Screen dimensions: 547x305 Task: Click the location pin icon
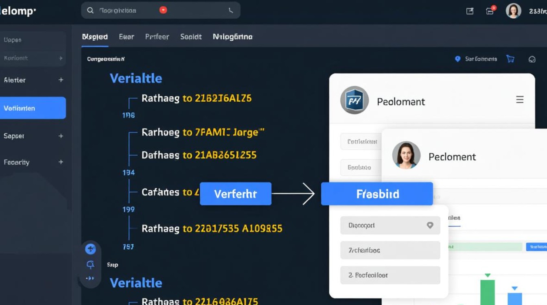(x=457, y=59)
